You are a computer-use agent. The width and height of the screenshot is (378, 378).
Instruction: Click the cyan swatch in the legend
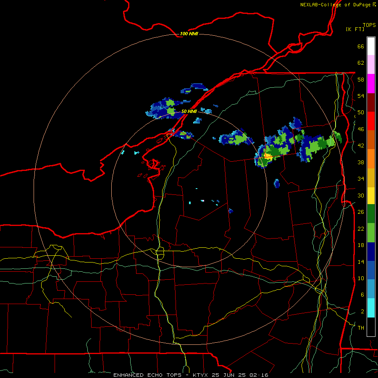coord(371,308)
